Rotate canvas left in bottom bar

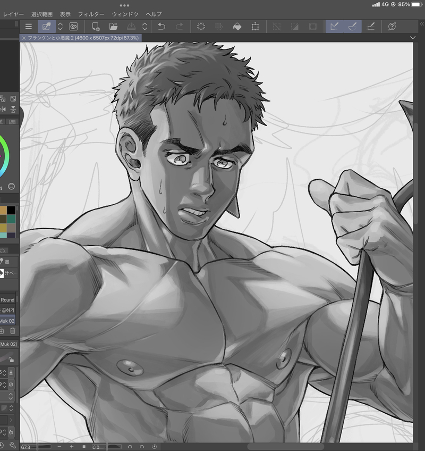click(130, 447)
